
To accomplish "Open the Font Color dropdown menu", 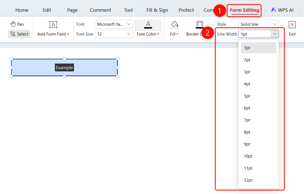I will 148,34.
